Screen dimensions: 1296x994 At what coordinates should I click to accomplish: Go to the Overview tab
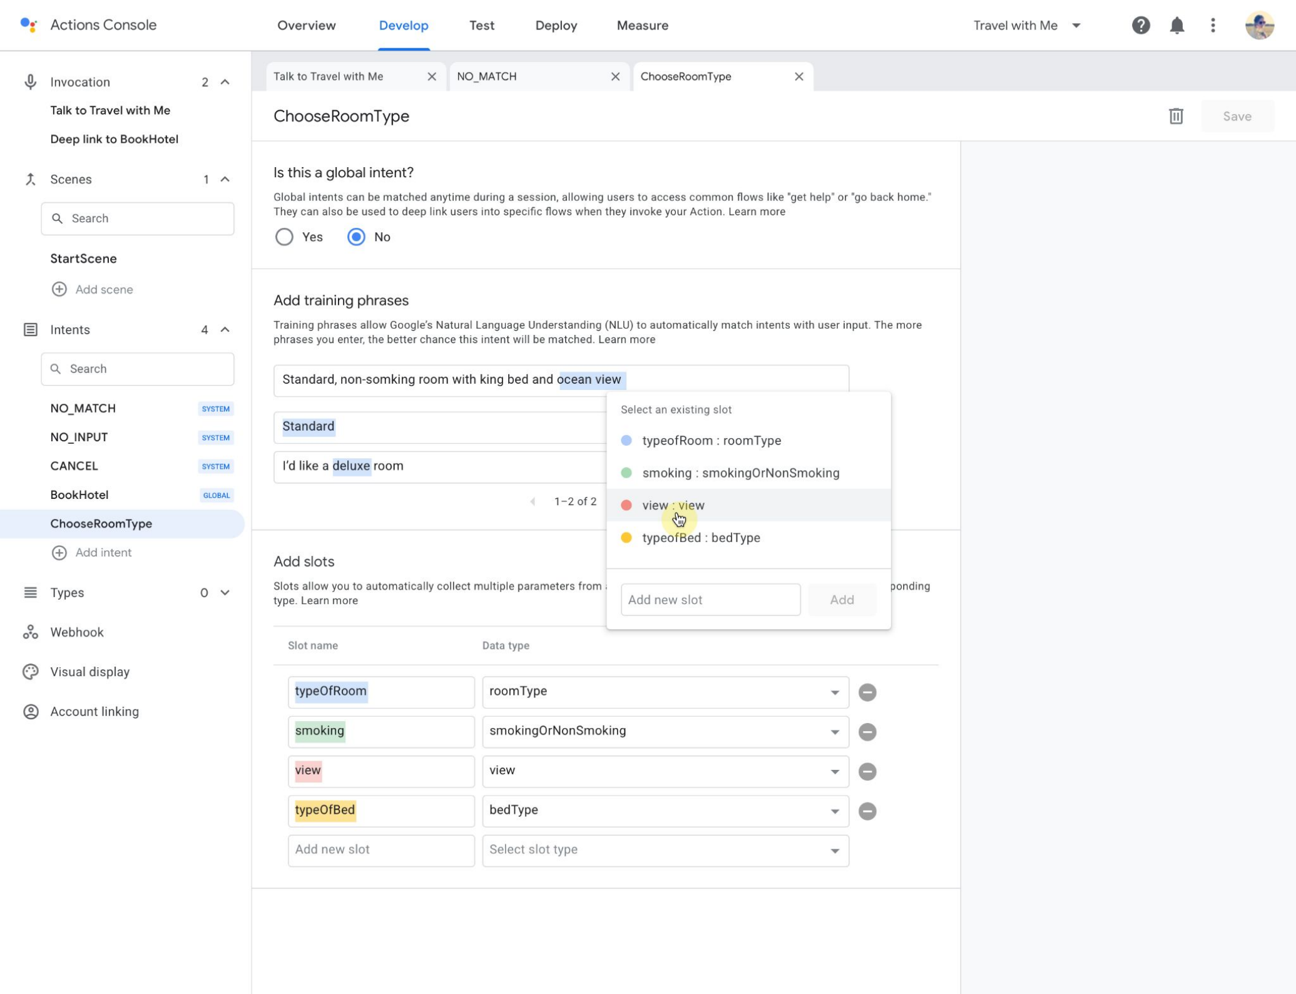coord(307,26)
